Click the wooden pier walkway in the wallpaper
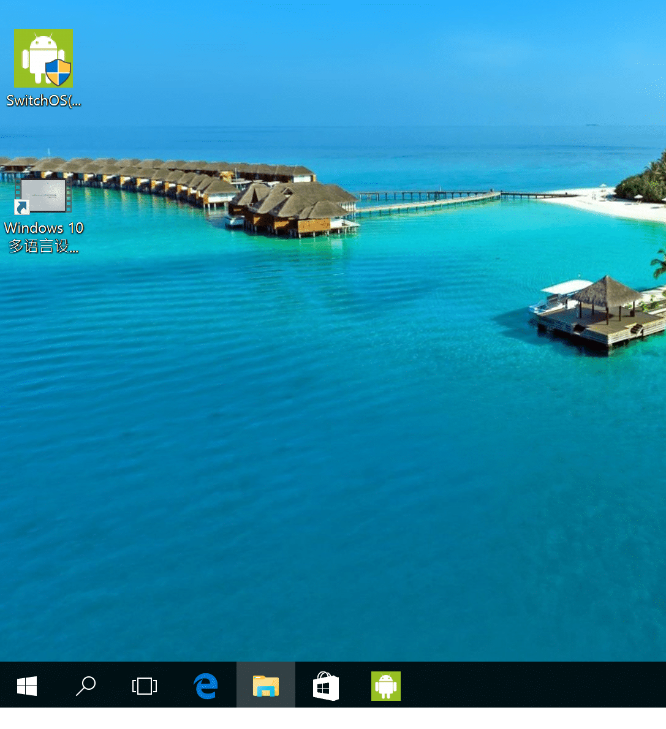 click(x=429, y=199)
